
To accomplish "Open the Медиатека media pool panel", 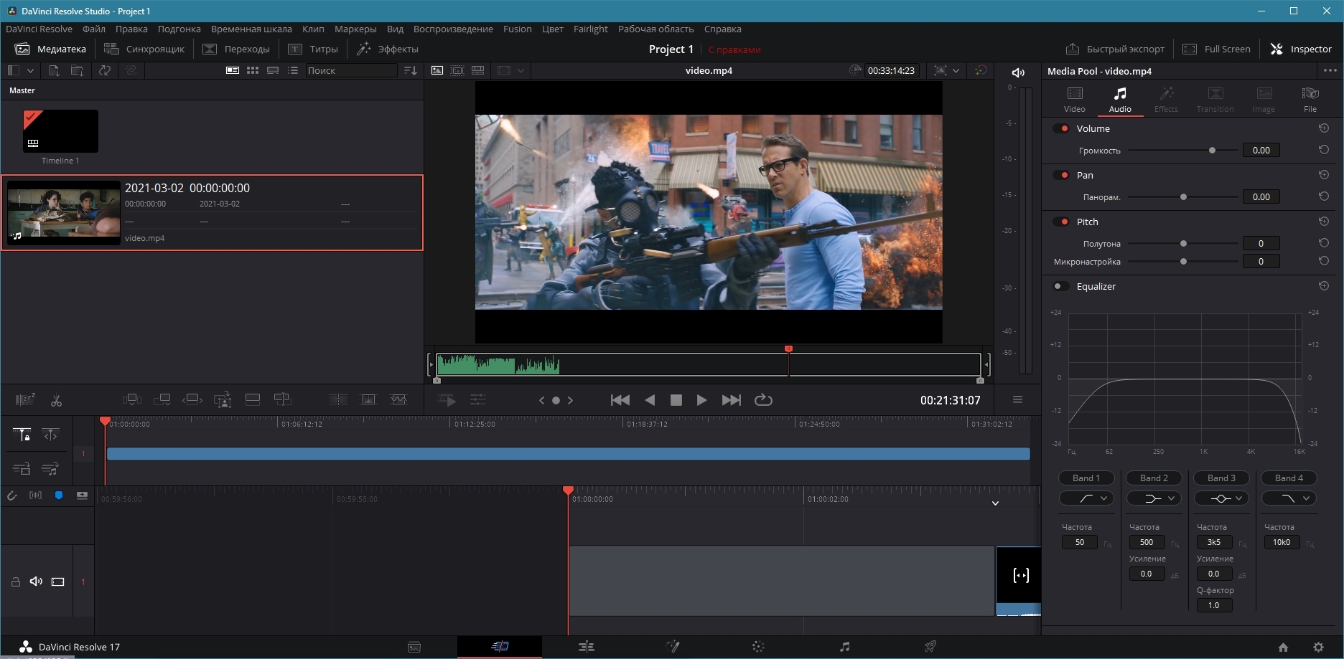I will click(50, 49).
